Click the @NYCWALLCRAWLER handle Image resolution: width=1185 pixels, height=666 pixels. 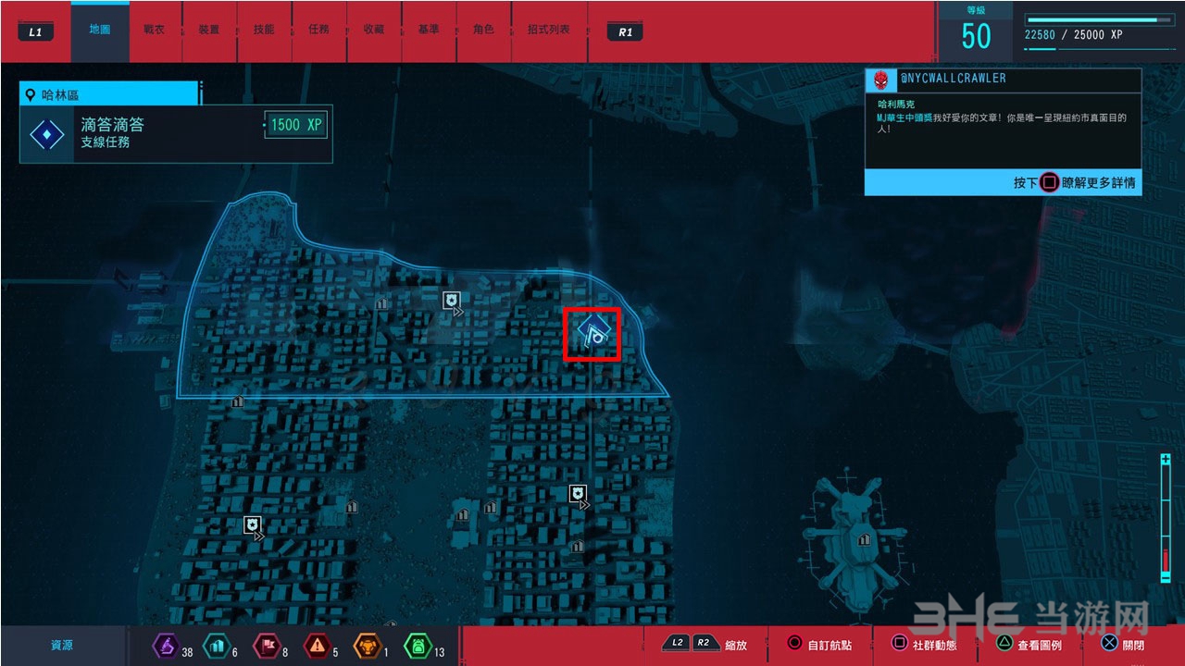click(953, 79)
